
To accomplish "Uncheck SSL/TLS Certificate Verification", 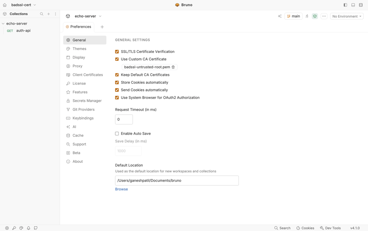I will 117,52.
